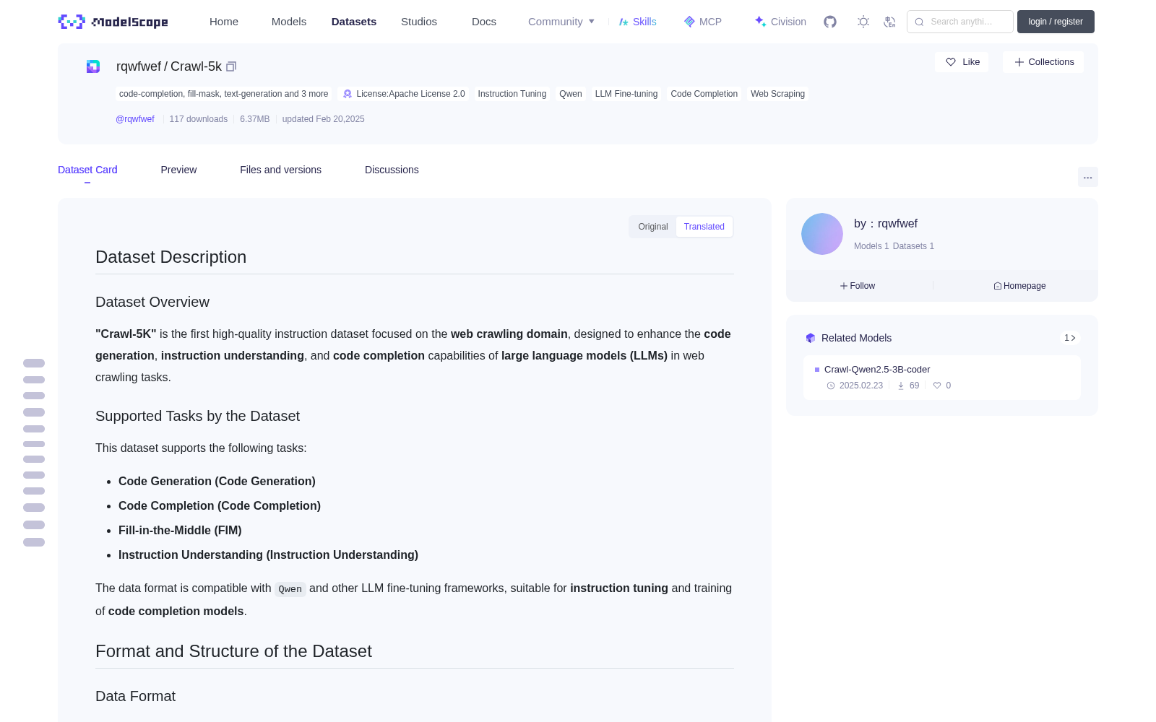Click the "Dataset Overview" heading

[x=152, y=302]
